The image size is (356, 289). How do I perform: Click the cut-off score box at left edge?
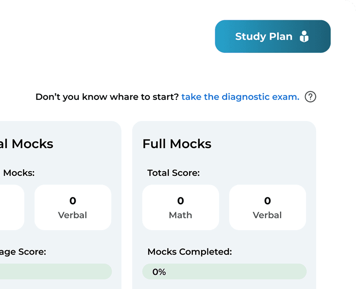click(x=12, y=207)
